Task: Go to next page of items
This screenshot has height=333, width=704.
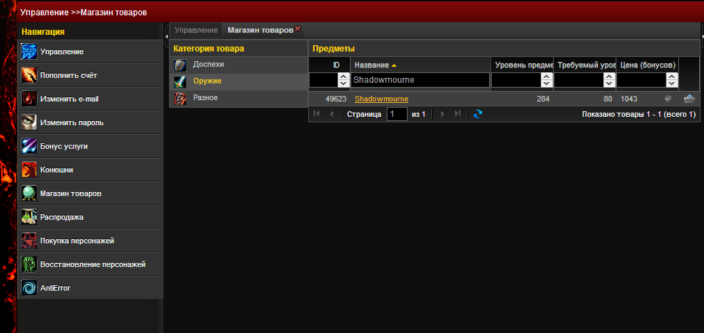Action: pos(442,114)
